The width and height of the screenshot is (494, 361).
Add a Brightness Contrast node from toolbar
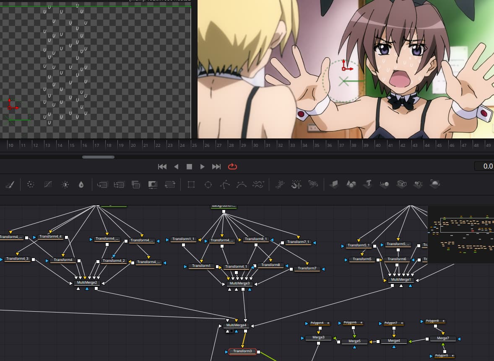click(65, 184)
